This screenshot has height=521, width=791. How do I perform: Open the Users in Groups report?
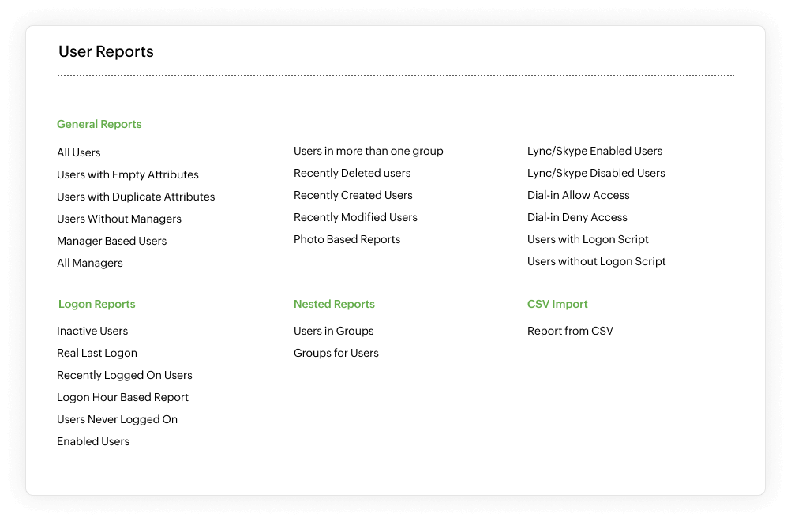(x=333, y=331)
